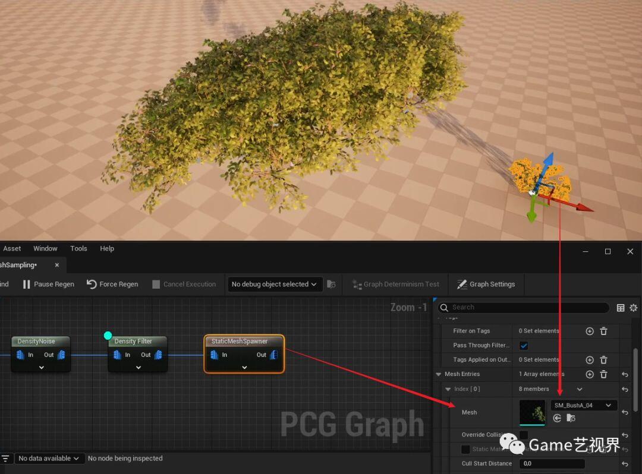Enable Override Collision checkbox

click(523, 435)
